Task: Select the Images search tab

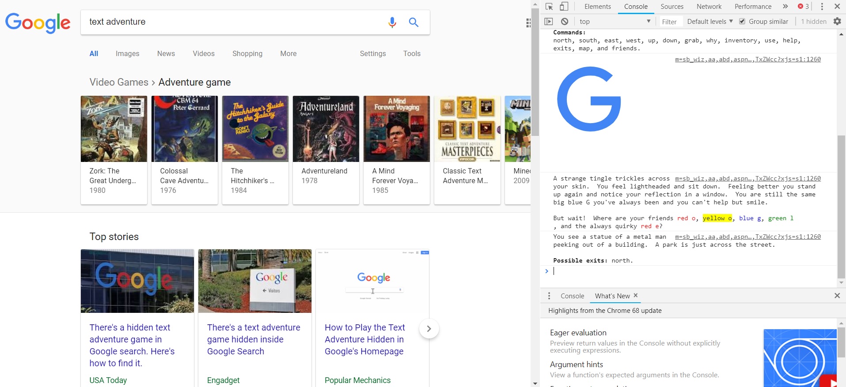Action: coord(127,54)
